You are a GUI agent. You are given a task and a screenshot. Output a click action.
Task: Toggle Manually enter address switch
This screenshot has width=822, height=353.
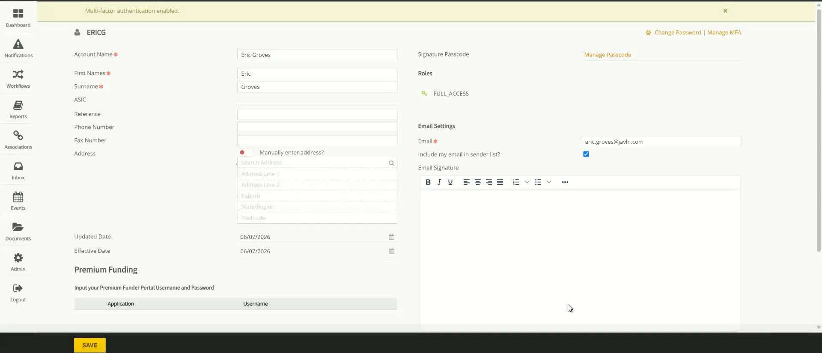246,153
